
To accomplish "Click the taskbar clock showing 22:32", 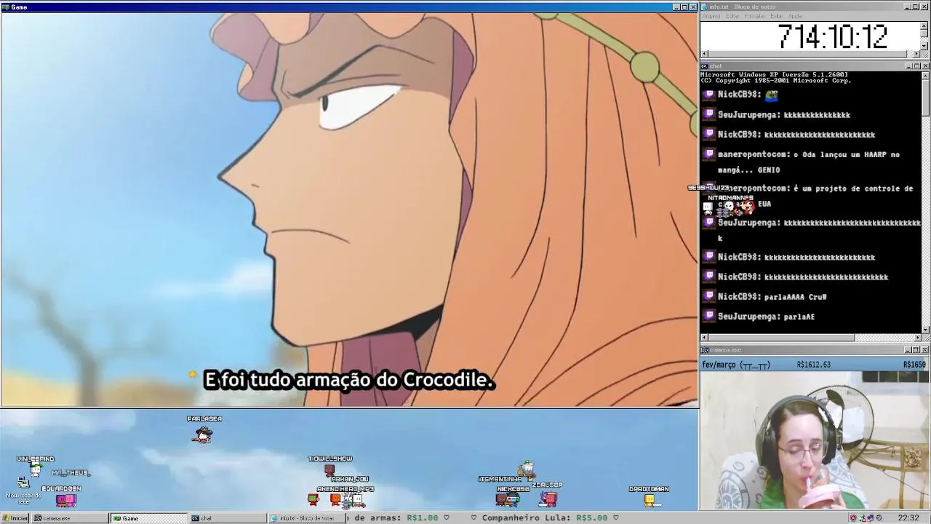I will click(908, 518).
